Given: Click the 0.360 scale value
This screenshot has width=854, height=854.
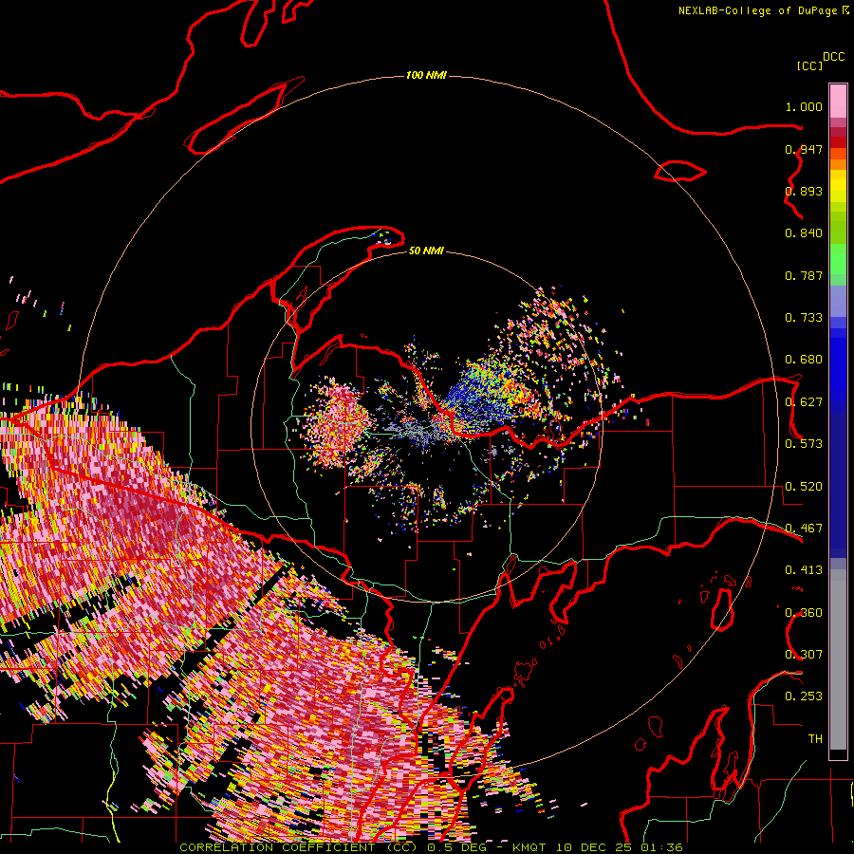Looking at the screenshot, I should click(804, 613).
